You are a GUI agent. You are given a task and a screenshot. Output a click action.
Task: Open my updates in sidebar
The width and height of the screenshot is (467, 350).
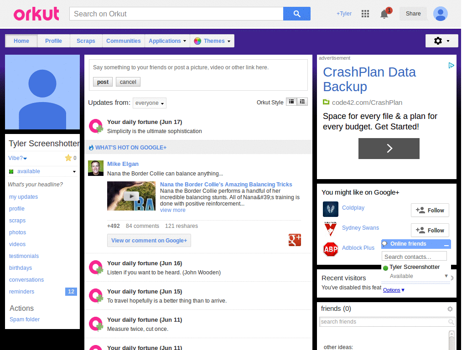coord(24,197)
